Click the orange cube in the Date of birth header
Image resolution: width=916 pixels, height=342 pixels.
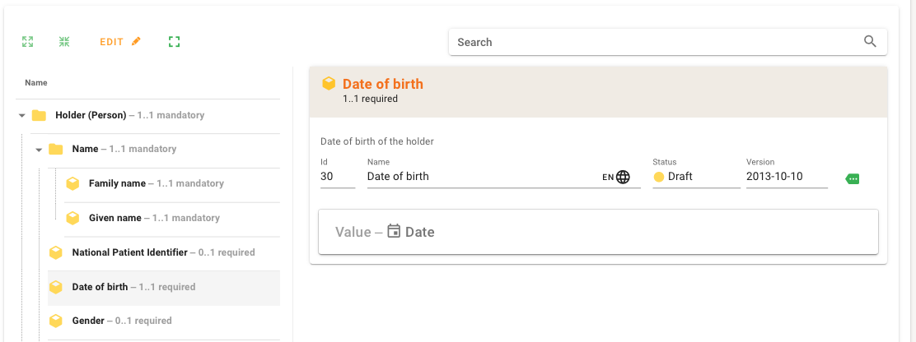click(x=329, y=84)
